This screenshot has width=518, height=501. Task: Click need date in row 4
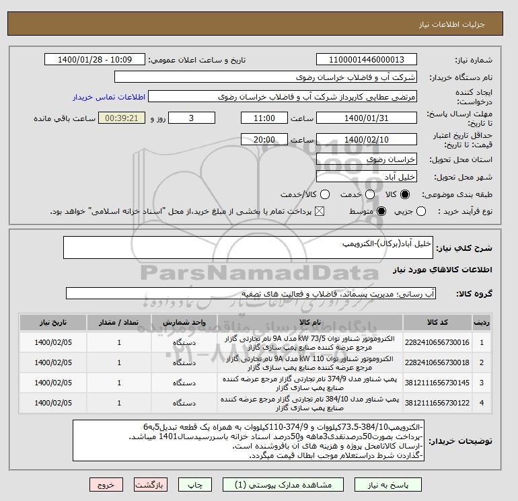tap(53, 403)
